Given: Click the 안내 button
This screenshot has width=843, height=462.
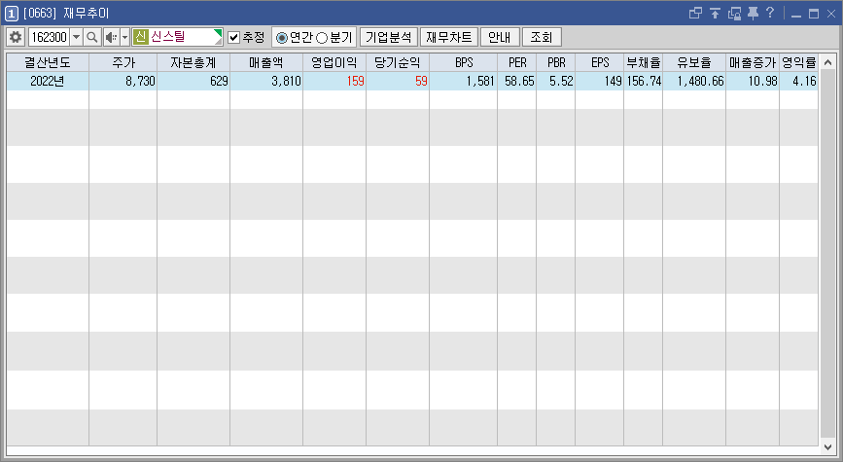Looking at the screenshot, I should click(500, 37).
